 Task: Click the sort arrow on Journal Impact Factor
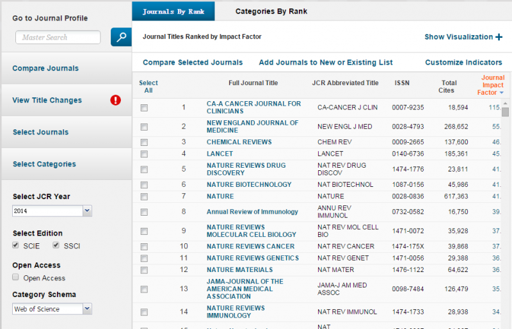502,93
